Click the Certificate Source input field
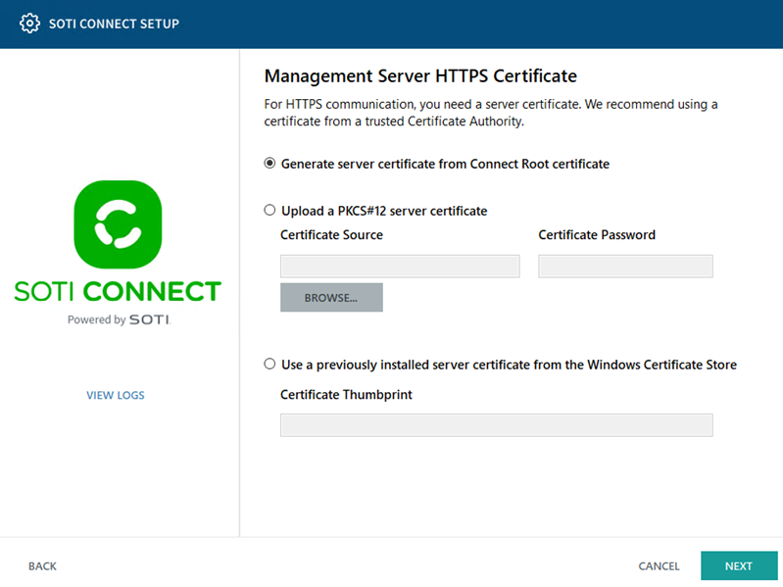783x587 pixels. (x=400, y=266)
